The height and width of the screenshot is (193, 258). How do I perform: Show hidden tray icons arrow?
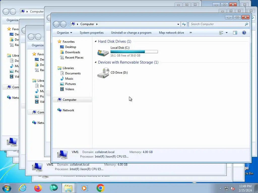pos(220,188)
